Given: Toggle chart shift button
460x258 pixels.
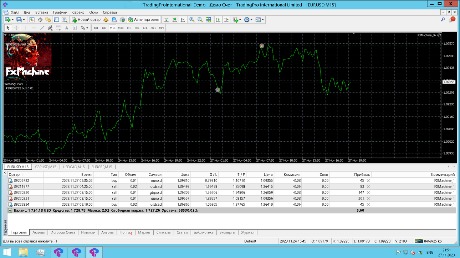Looking at the screenshot, I should click(x=226, y=20).
